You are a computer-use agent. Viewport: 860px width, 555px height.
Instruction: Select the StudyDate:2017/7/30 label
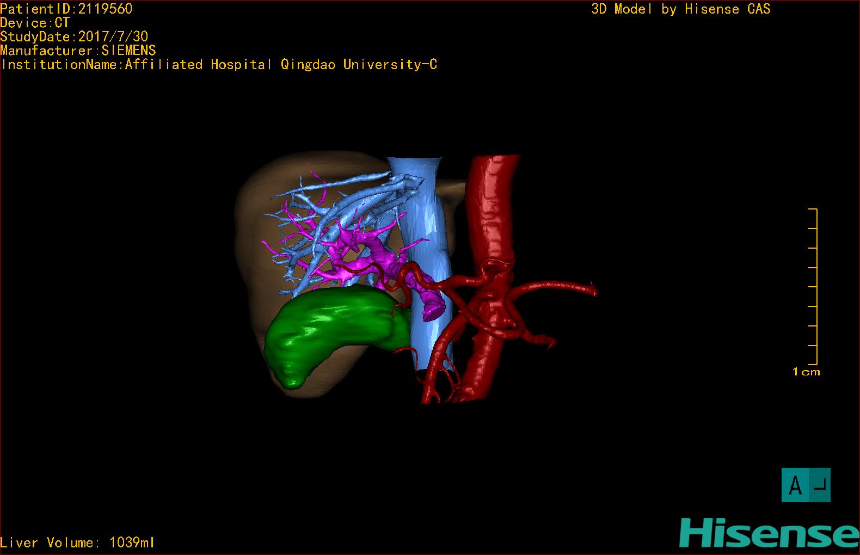(x=74, y=36)
